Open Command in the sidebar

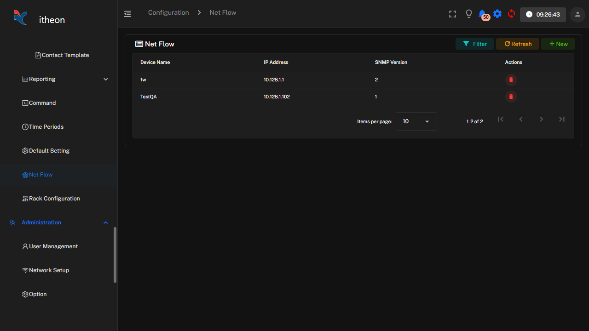pyautogui.click(x=39, y=103)
